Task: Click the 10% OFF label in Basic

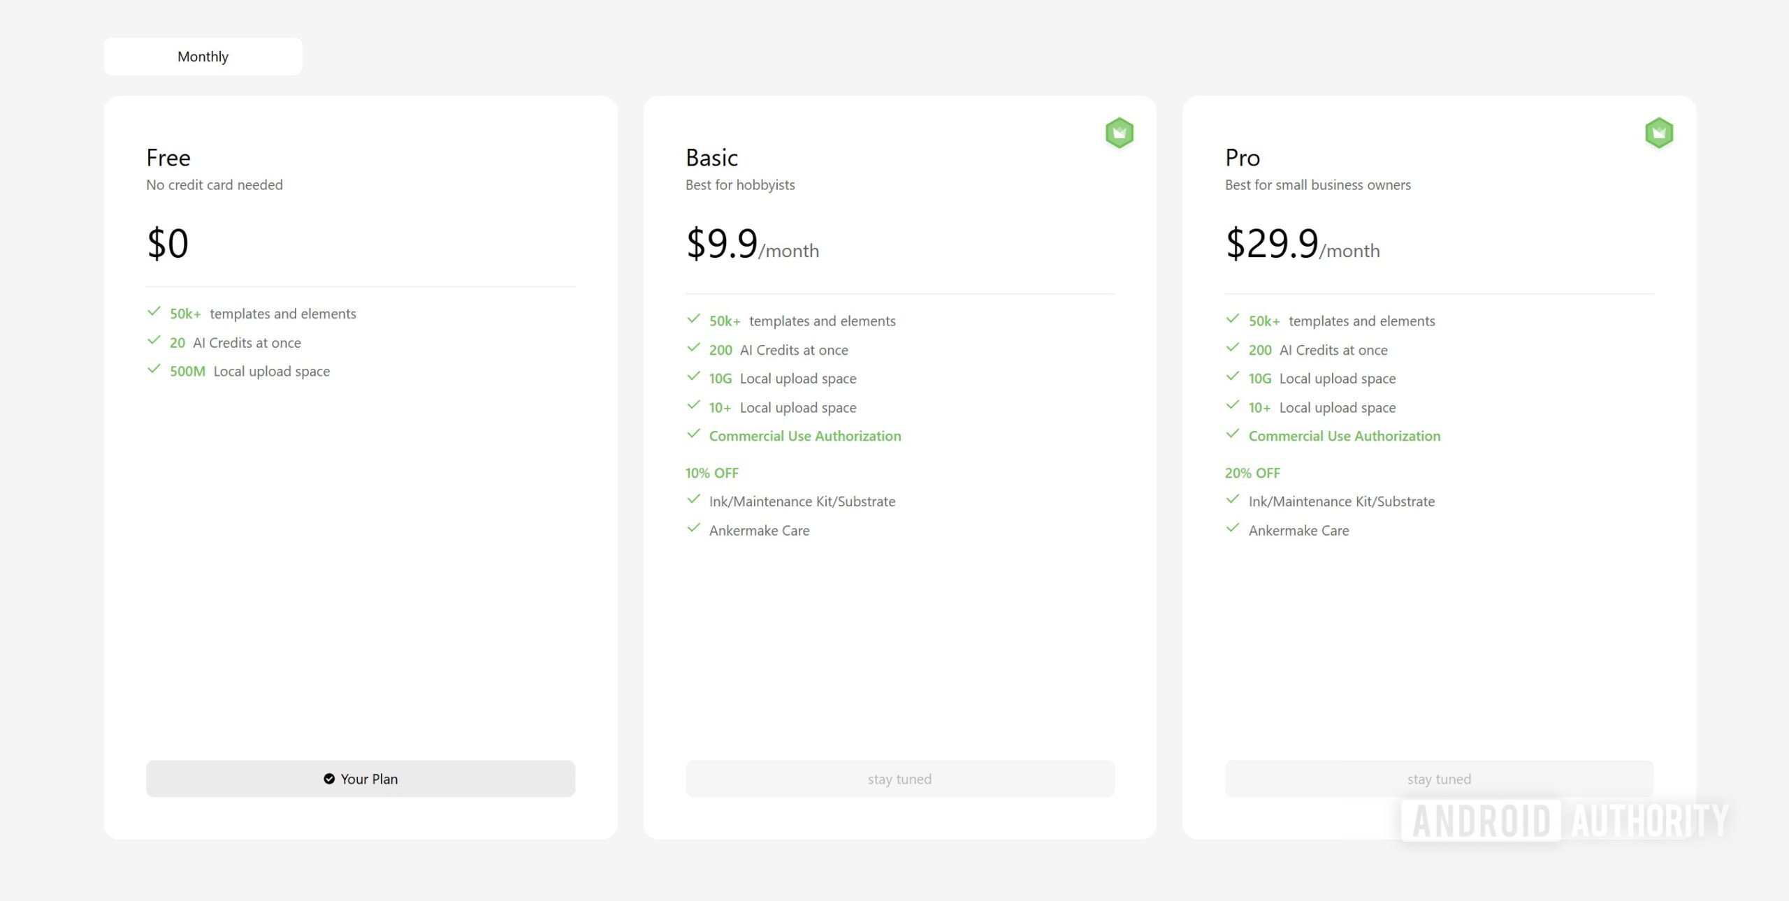Action: [x=711, y=473]
